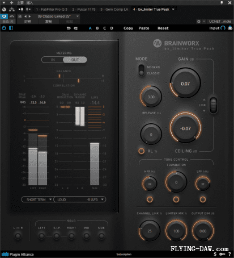Switch metering to IN
This screenshot has width=234, height=258.
(x=53, y=60)
